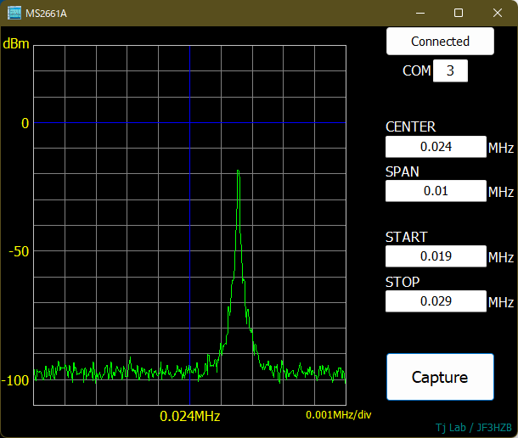Click the dBm unit label on graph
Image resolution: width=518 pixels, height=438 pixels.
17,43
